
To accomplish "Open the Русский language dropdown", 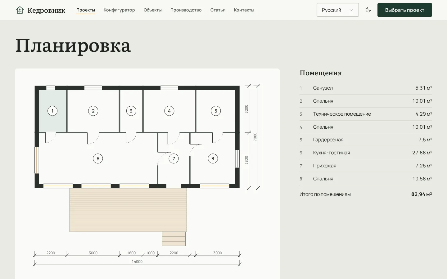I will 338,10.
